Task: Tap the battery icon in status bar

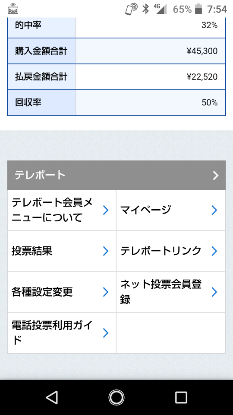Action: (x=198, y=9)
